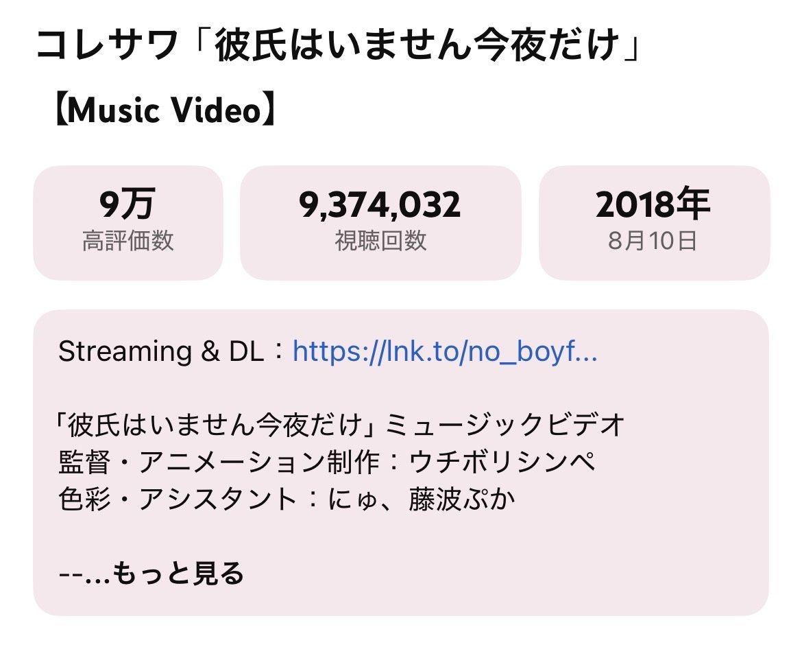Tap the dashes before もっと見る

click(x=71, y=574)
